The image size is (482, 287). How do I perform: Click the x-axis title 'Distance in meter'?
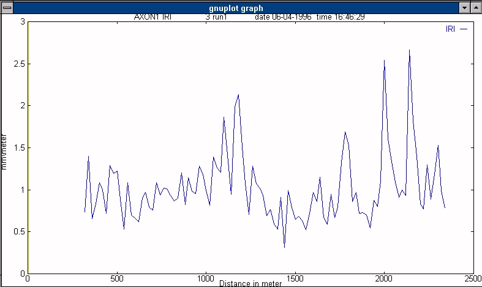[x=250, y=283]
